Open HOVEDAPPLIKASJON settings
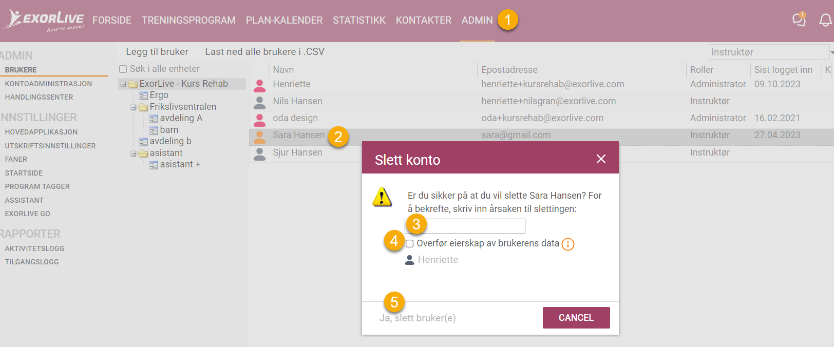The height and width of the screenshot is (347, 834). [41, 132]
